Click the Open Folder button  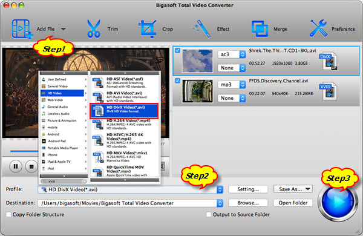click(293, 203)
